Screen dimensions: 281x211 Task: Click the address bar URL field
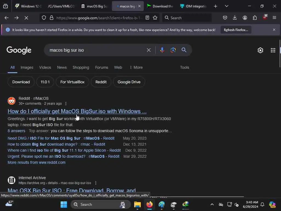[x=99, y=18]
